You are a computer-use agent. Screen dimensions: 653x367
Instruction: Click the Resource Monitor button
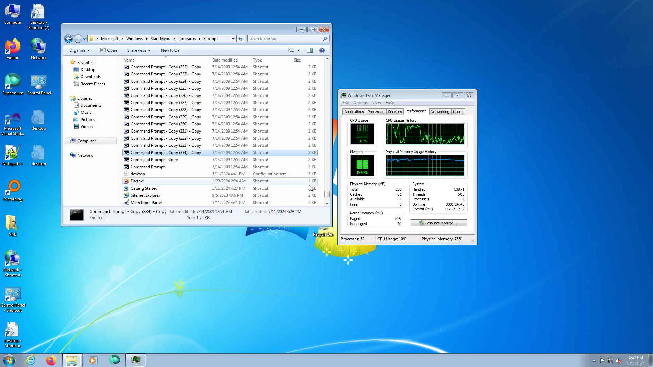tap(438, 223)
